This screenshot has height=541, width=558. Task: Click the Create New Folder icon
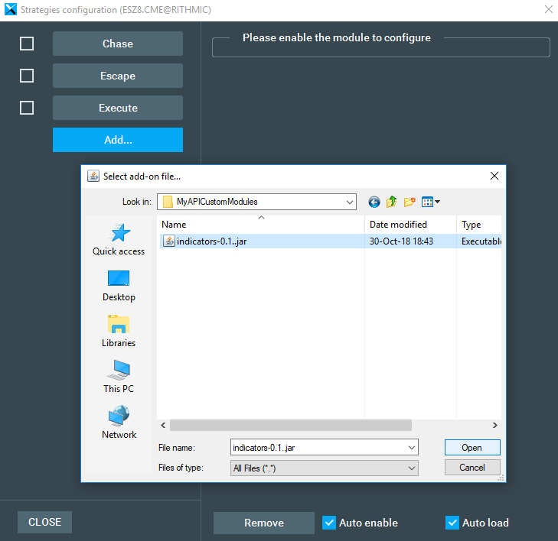tap(410, 202)
